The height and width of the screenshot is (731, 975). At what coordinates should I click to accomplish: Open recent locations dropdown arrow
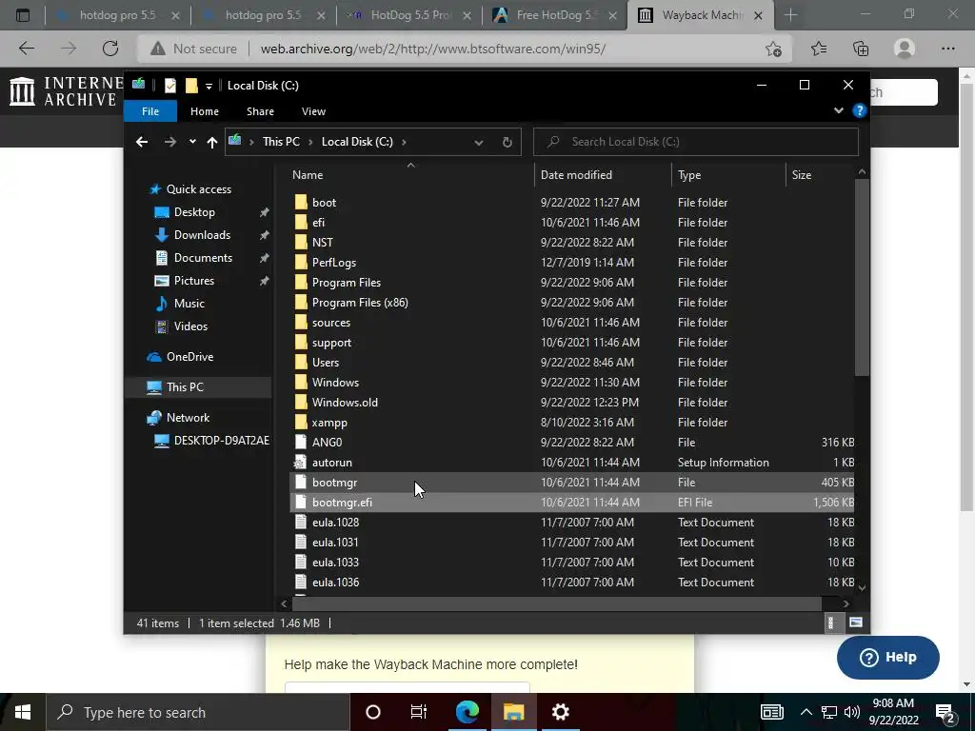(x=192, y=142)
